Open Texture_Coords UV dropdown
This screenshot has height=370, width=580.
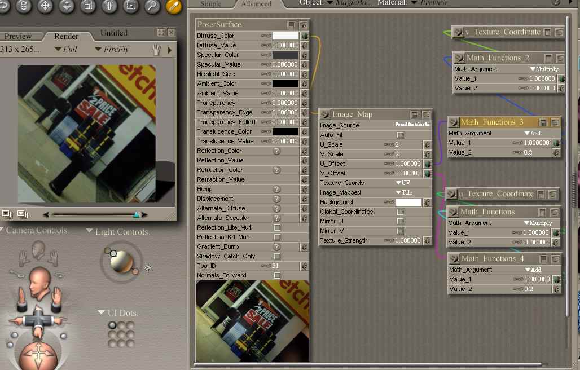[x=403, y=183]
